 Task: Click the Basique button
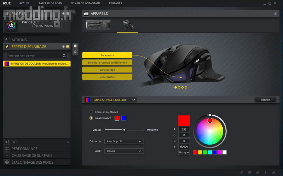[184, 152]
